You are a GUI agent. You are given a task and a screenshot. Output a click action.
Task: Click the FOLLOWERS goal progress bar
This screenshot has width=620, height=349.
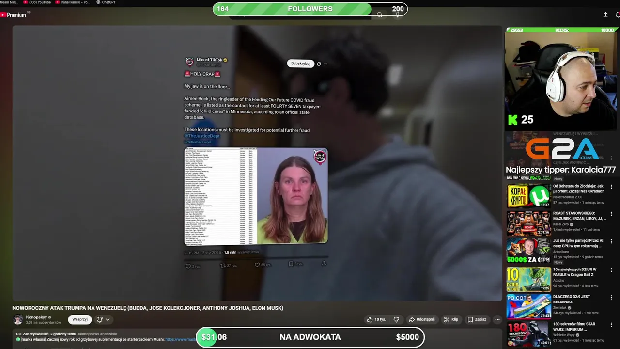(310, 9)
